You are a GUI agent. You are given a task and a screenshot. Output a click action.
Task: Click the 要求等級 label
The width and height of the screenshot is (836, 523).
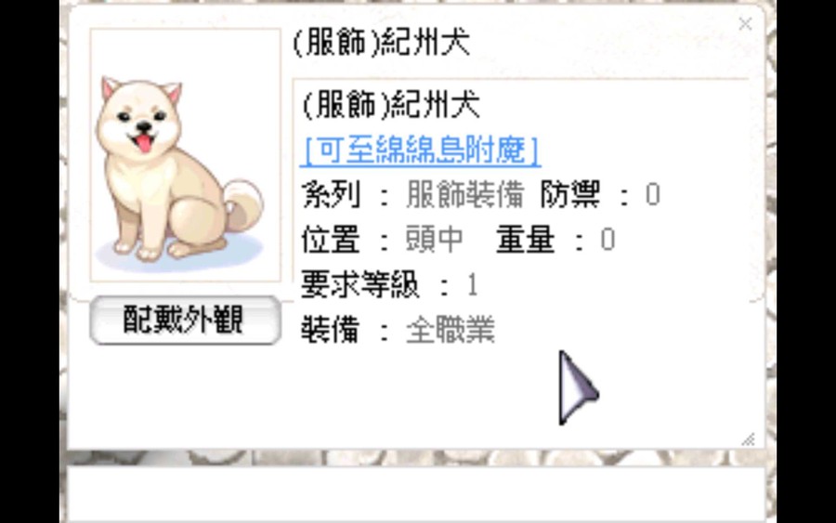click(360, 284)
